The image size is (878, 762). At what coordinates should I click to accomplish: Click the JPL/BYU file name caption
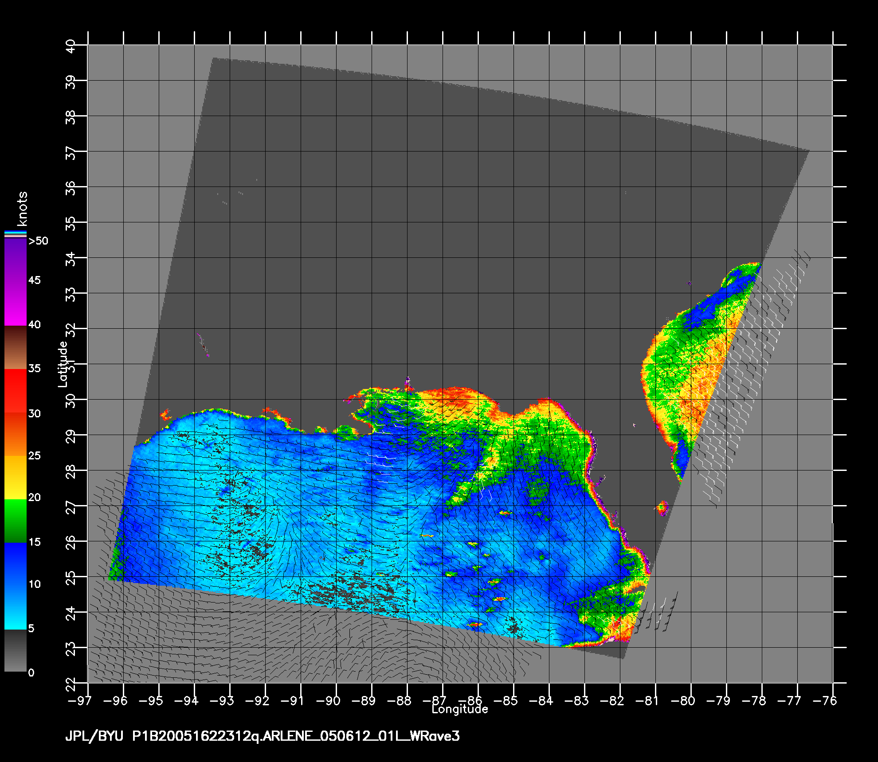[263, 736]
